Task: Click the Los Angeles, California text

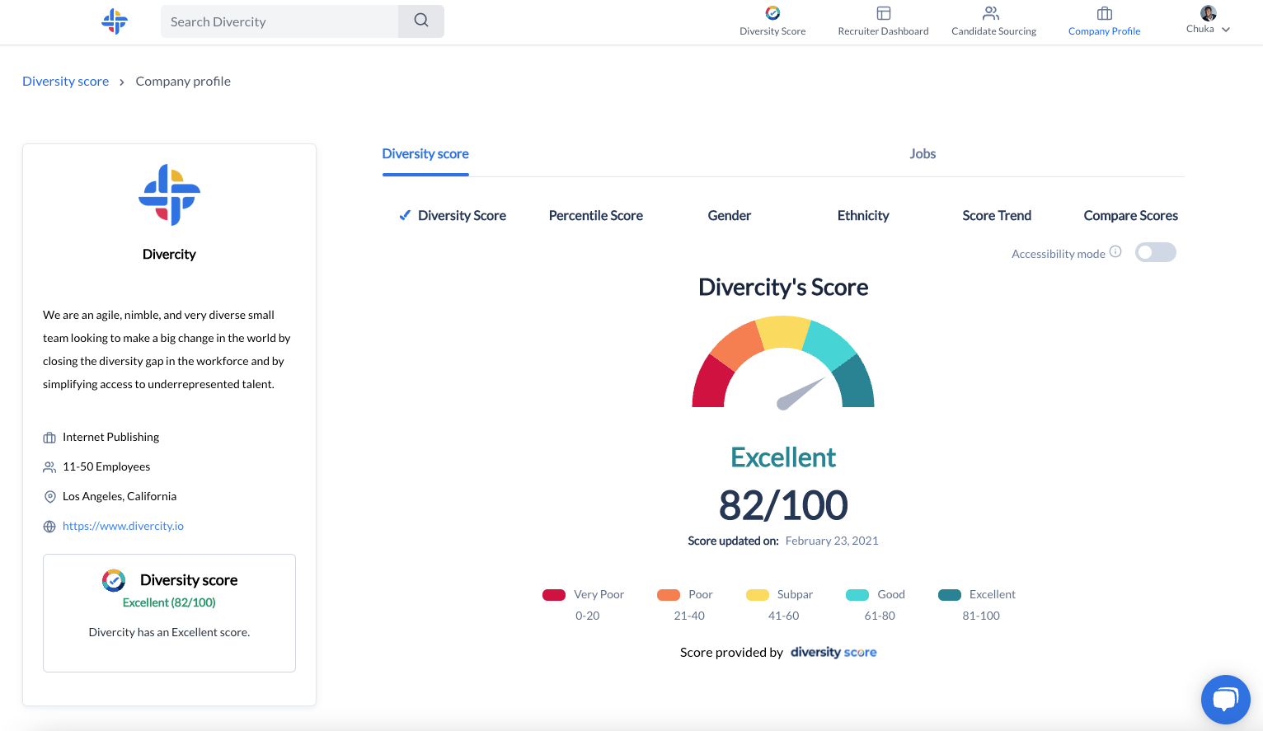Action: 120,496
